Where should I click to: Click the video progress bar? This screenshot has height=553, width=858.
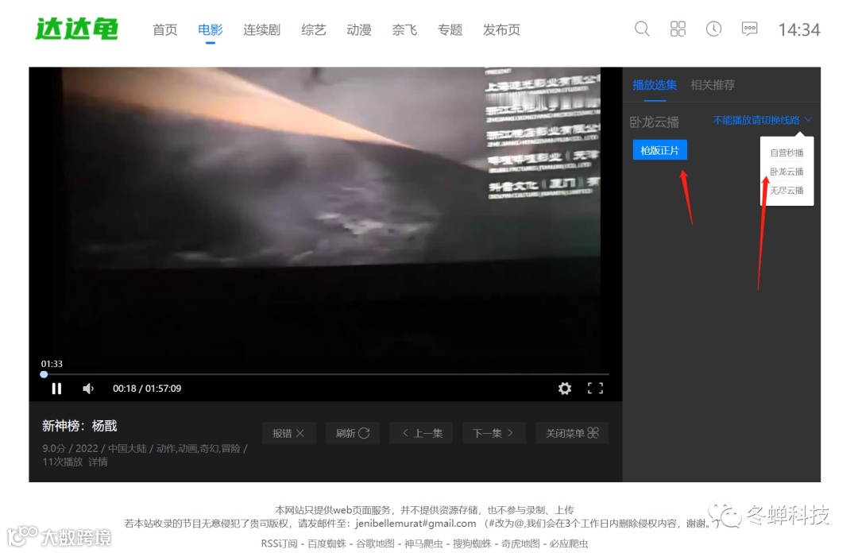pyautogui.click(x=326, y=374)
